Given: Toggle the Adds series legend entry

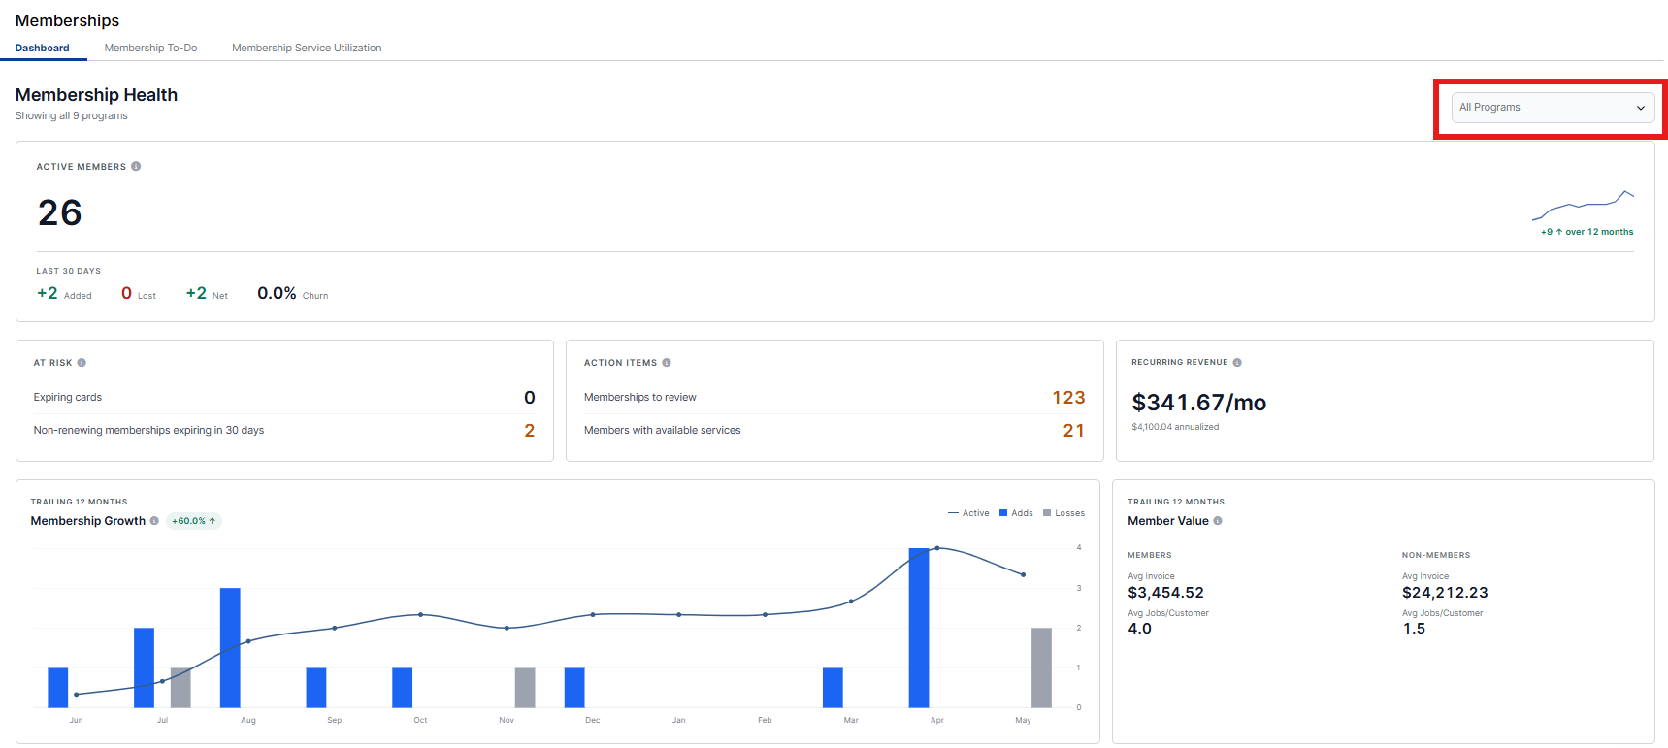Looking at the screenshot, I should click(1016, 513).
